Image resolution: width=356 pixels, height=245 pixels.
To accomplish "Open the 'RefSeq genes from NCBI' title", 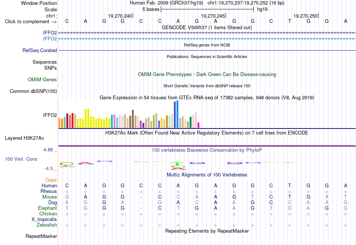I will point(207,45).
